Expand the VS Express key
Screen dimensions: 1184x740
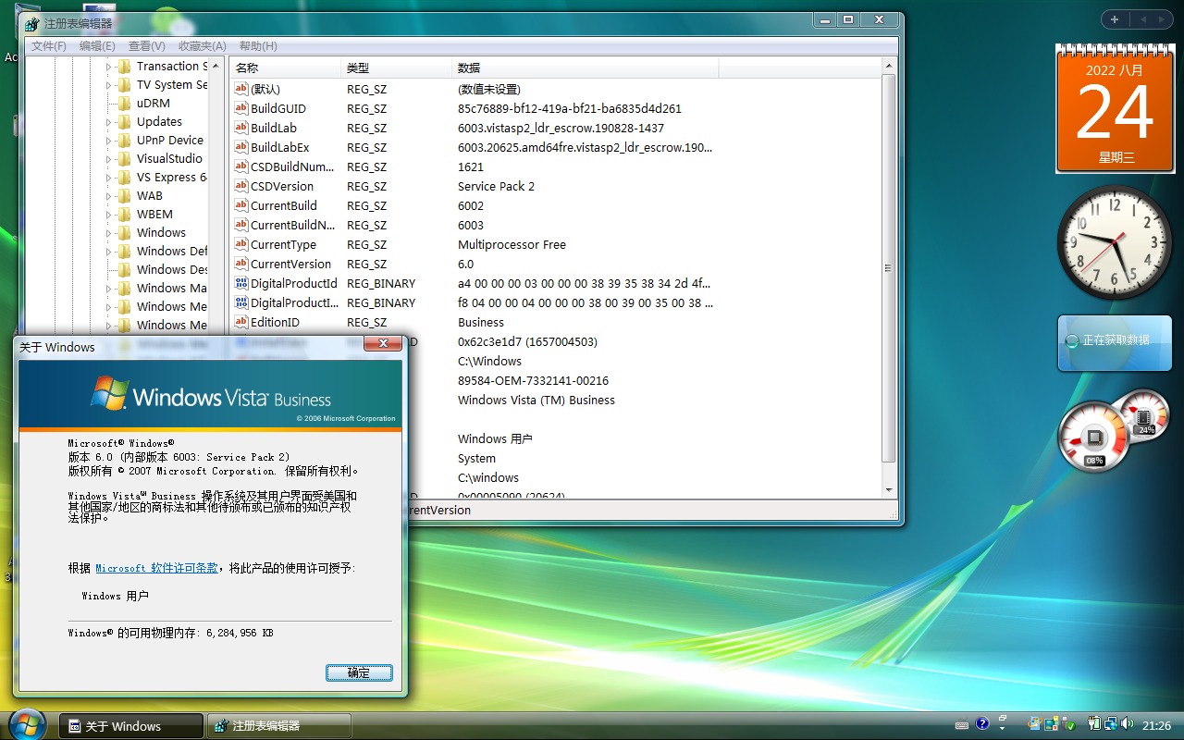point(108,178)
